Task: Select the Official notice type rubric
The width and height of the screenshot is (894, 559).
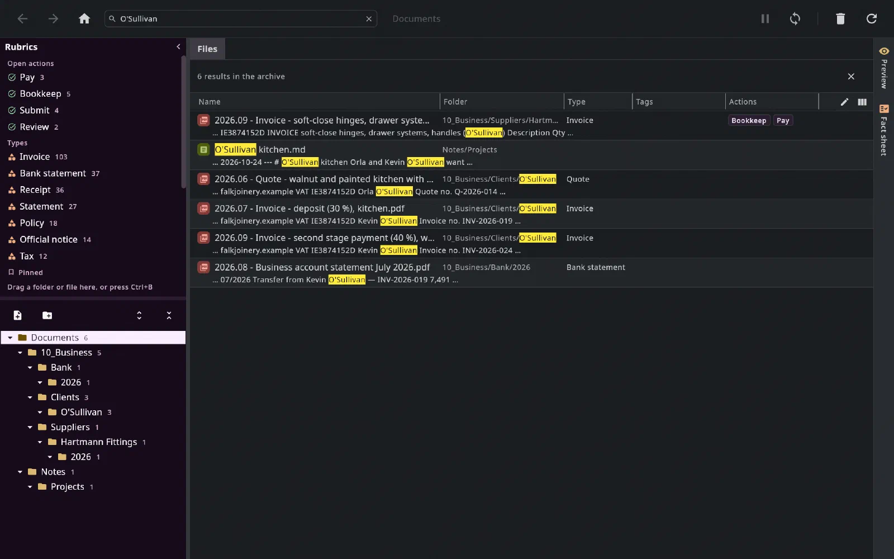Action: [49, 240]
